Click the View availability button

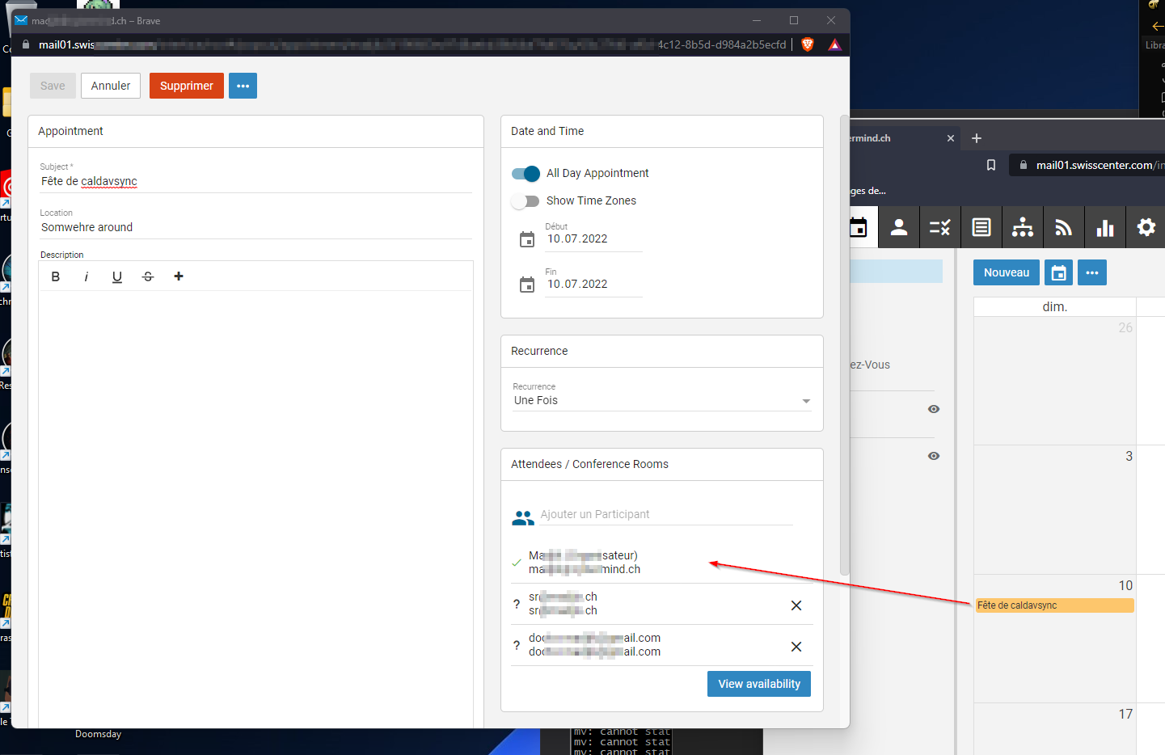point(758,684)
